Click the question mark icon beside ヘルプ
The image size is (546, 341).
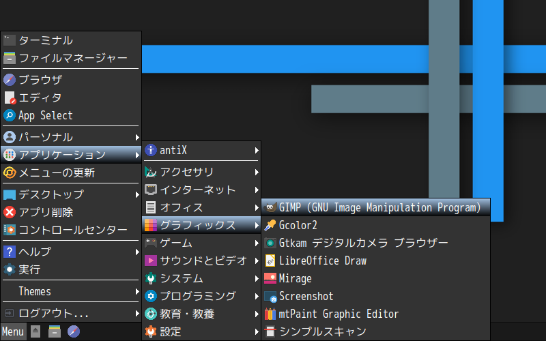coord(10,252)
